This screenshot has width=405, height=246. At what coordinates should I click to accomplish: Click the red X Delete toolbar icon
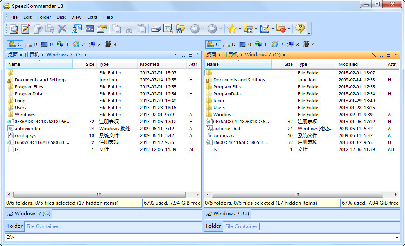tap(62, 29)
